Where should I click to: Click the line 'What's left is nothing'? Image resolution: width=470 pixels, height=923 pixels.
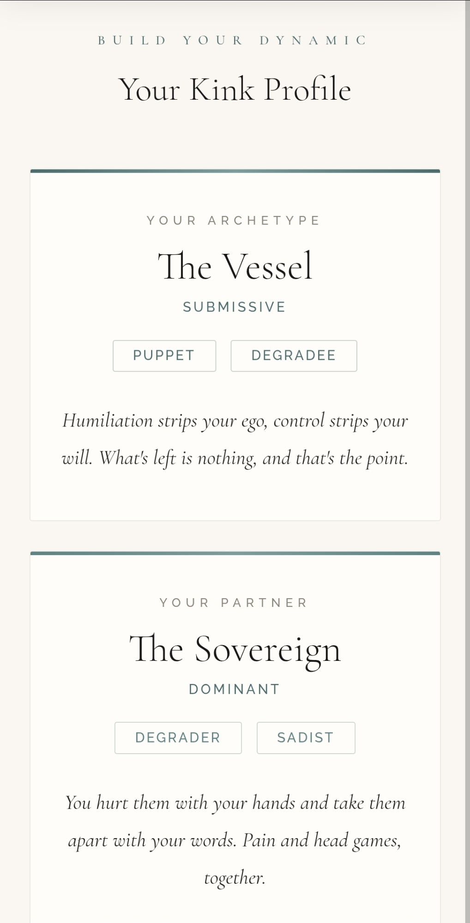[x=235, y=458]
